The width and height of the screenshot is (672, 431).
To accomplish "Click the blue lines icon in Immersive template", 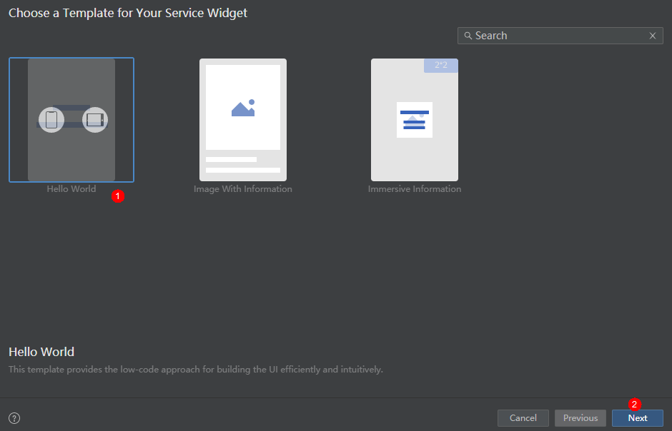I will coord(415,120).
